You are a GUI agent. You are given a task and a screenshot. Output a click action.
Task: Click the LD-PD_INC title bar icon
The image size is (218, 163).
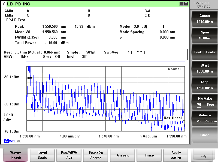(x=4, y=4)
